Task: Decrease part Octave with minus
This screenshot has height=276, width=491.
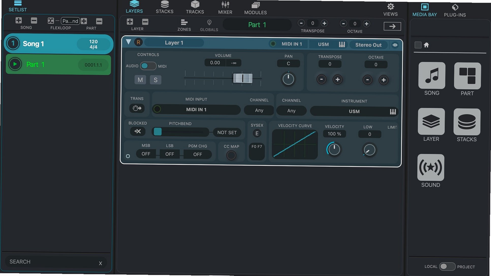Action: 343,24
